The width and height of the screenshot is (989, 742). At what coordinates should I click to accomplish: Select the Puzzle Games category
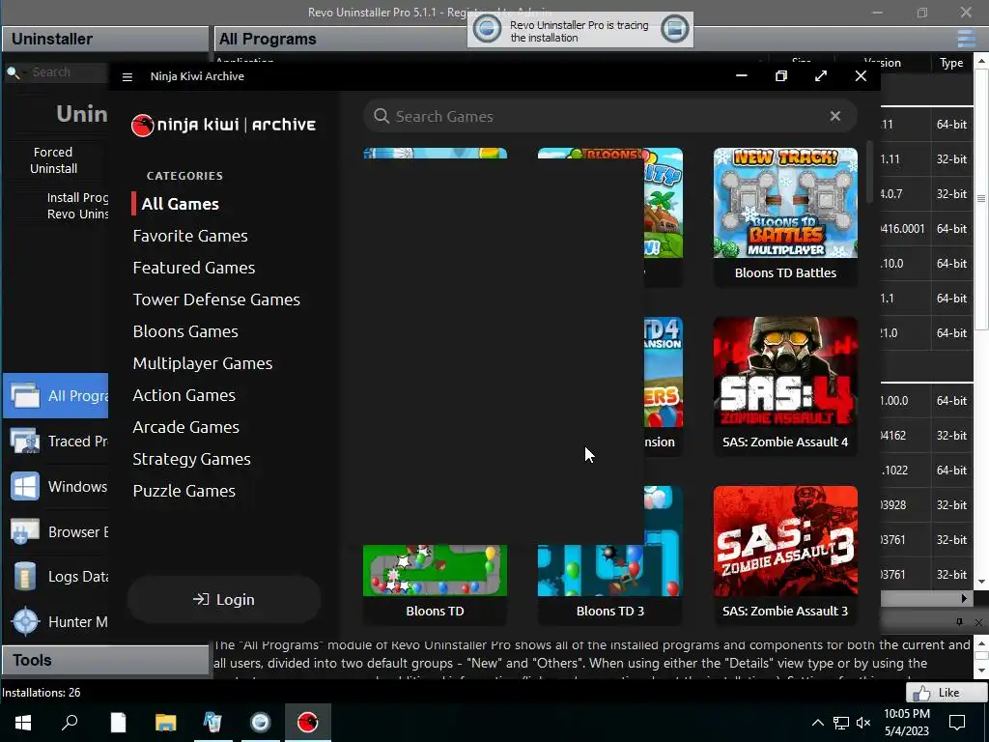click(x=184, y=491)
